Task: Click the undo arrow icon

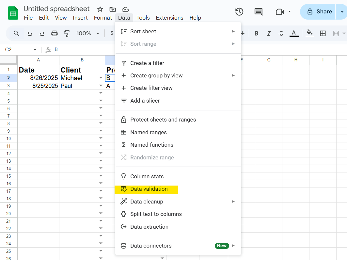Action: 30,33
